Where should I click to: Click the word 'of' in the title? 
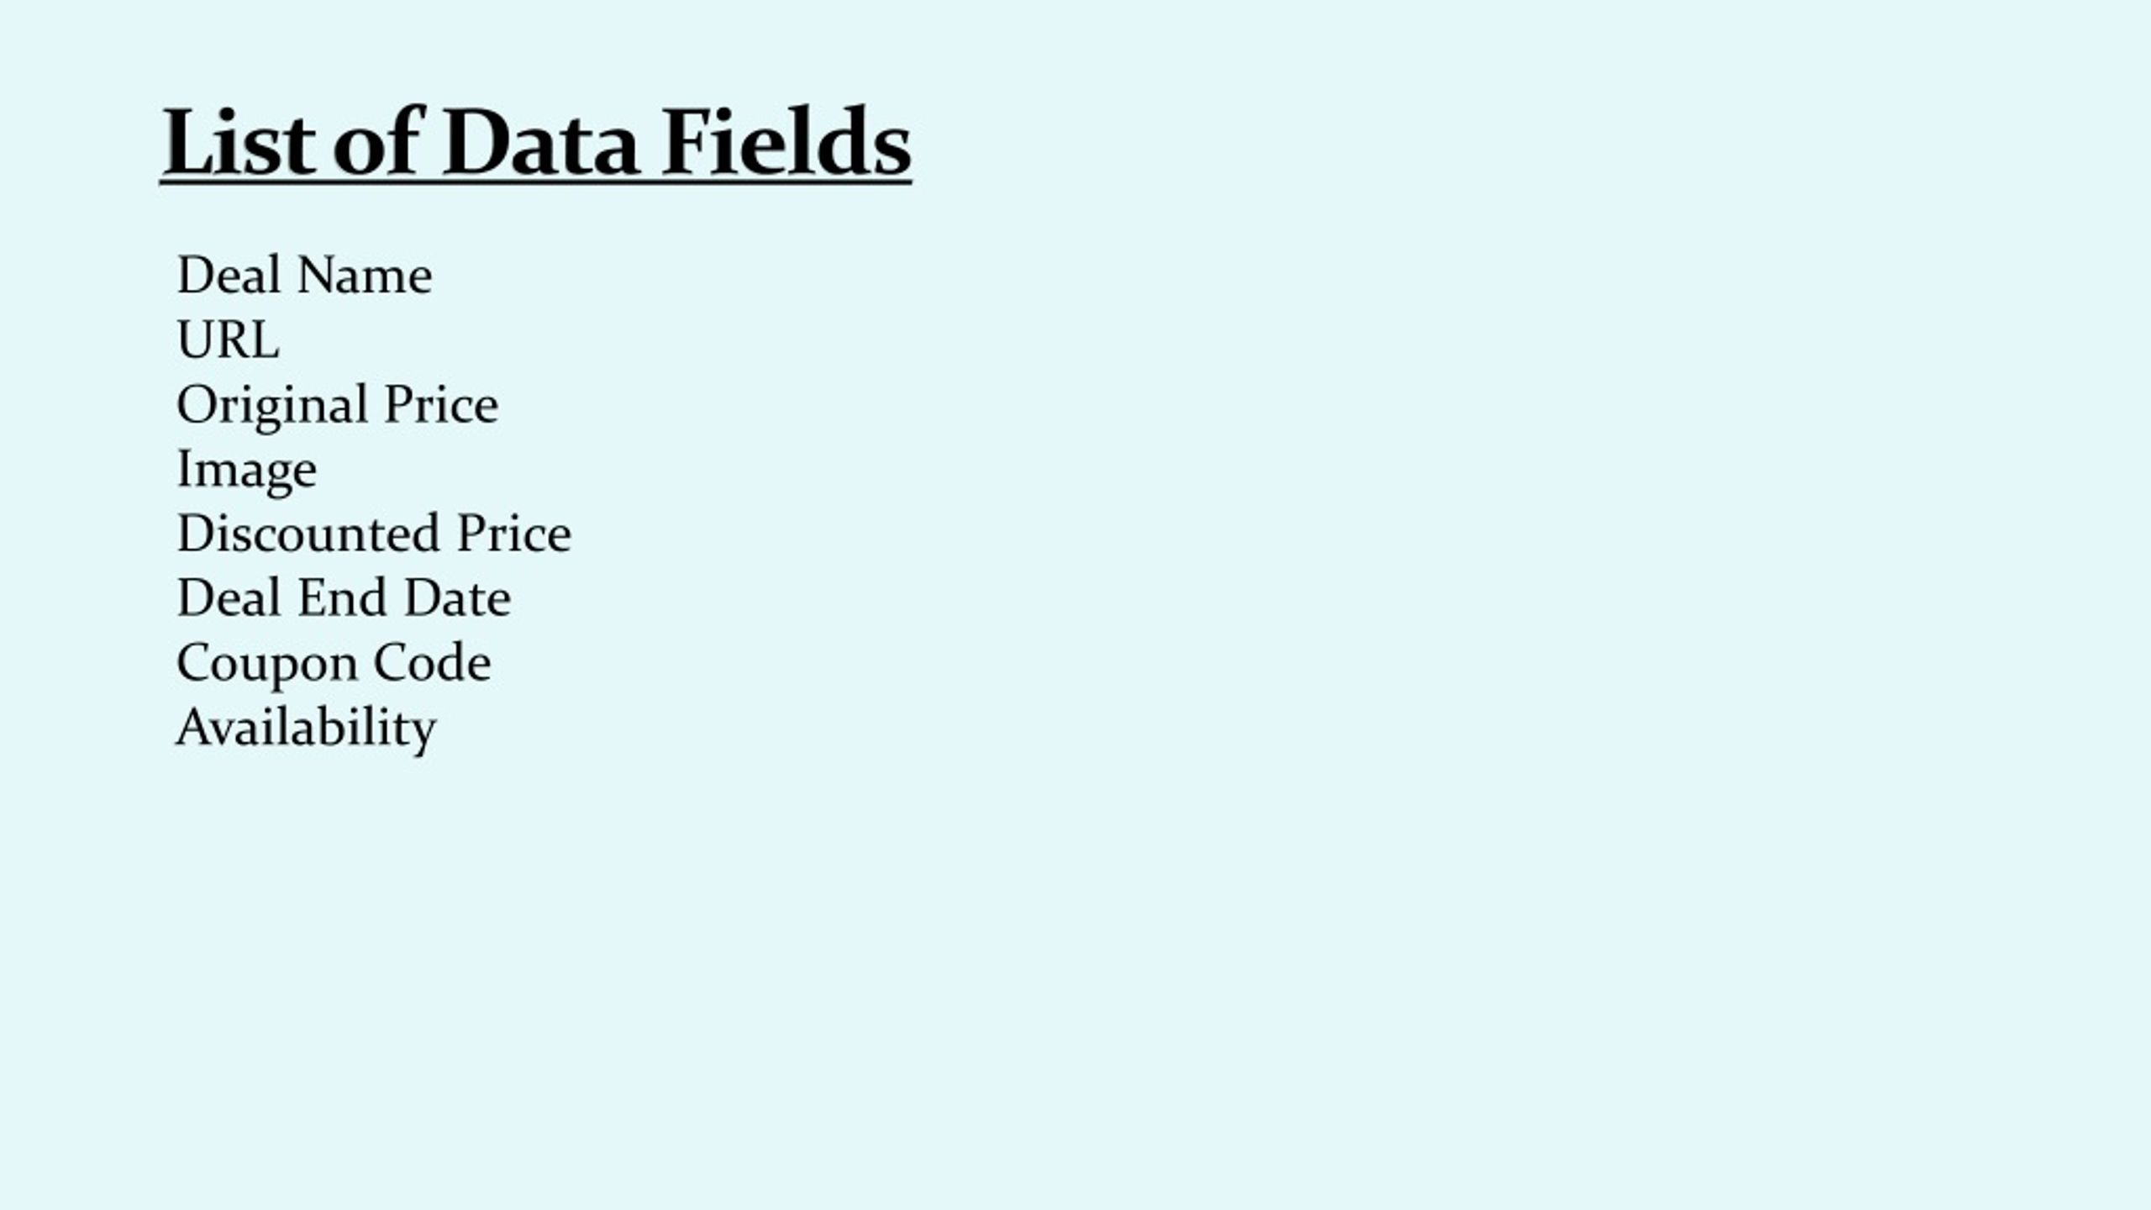[x=376, y=141]
